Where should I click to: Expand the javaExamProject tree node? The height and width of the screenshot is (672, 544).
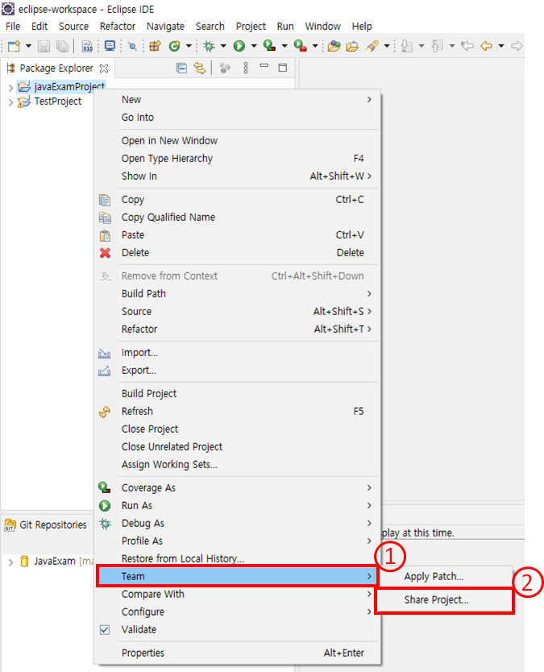[x=10, y=88]
